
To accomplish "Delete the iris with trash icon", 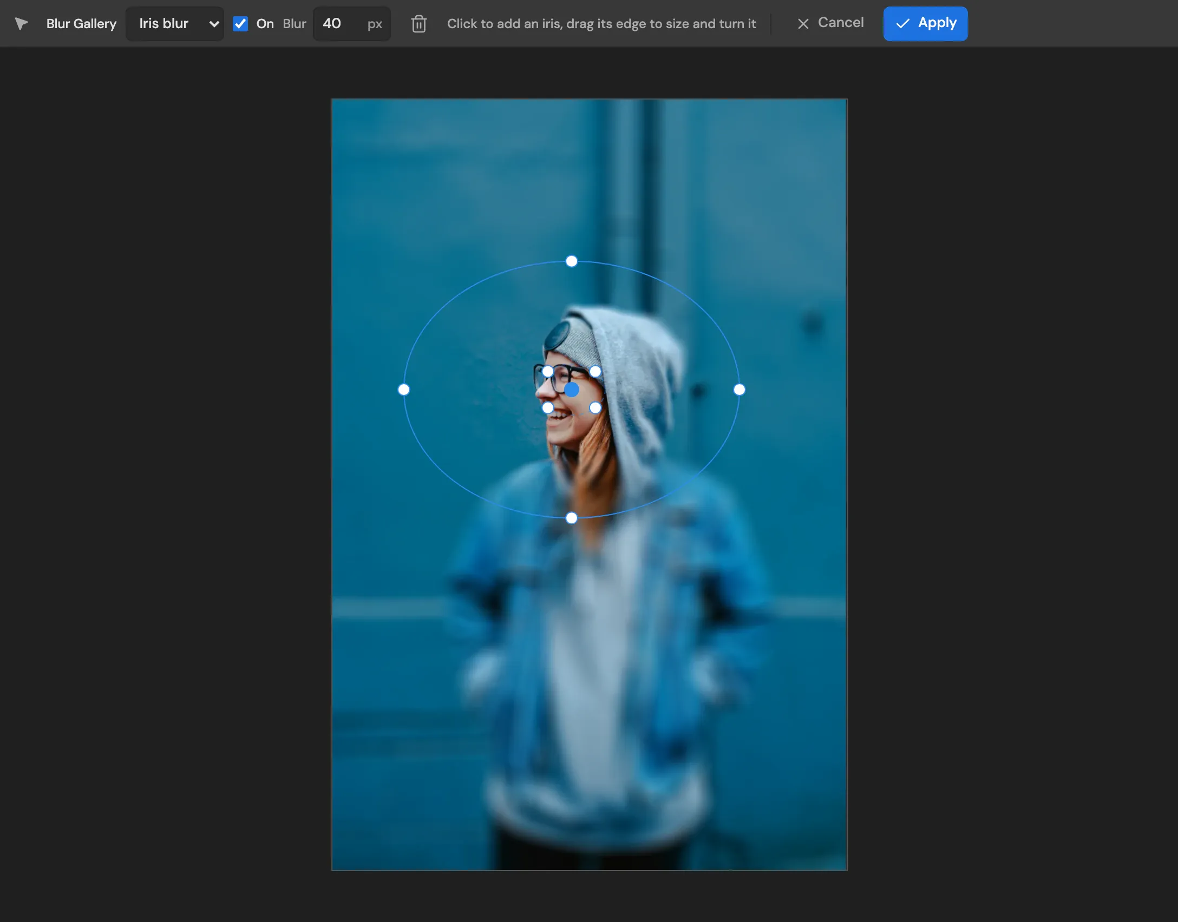I will click(418, 24).
